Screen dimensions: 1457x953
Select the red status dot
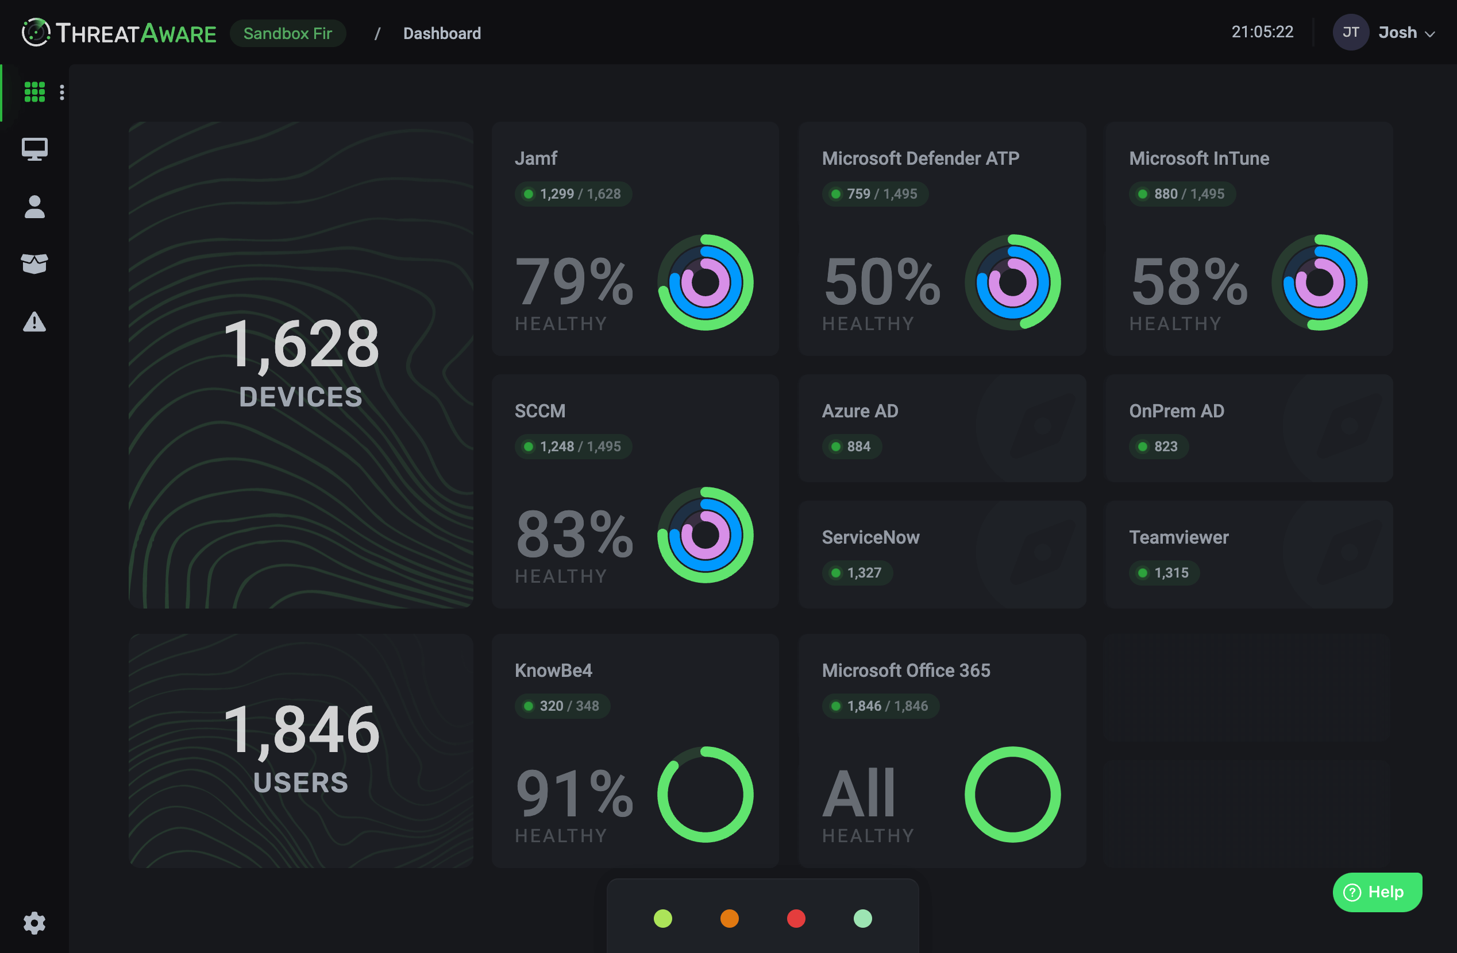coord(796,918)
